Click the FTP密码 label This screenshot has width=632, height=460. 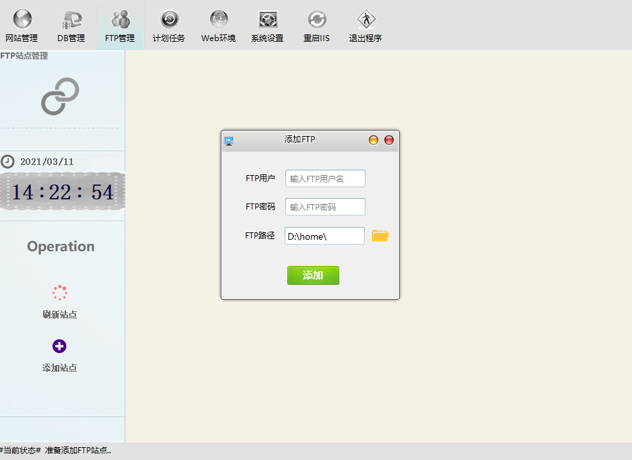coord(260,206)
